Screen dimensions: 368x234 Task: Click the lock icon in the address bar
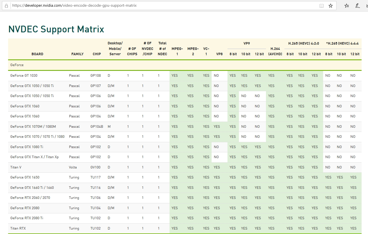coord(6,6)
